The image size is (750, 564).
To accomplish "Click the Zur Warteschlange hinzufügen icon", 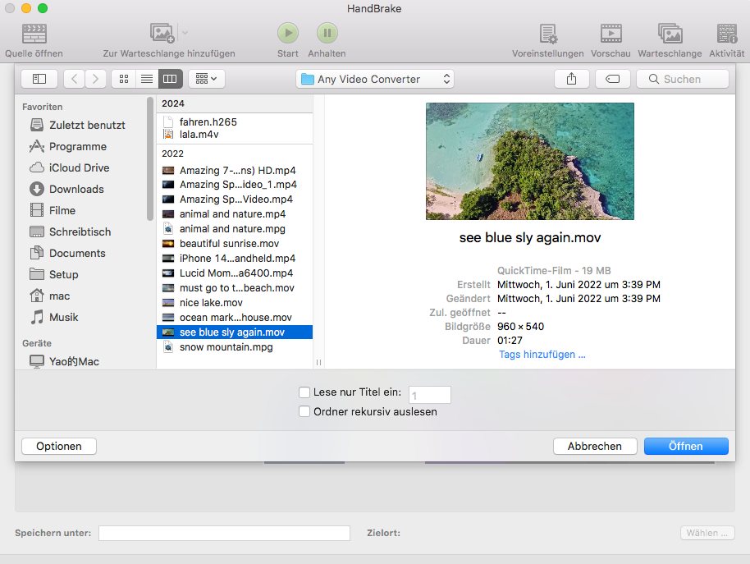I will 162,34.
